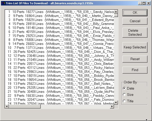Click the Cancel button
152x121 pixels.
(135, 21)
